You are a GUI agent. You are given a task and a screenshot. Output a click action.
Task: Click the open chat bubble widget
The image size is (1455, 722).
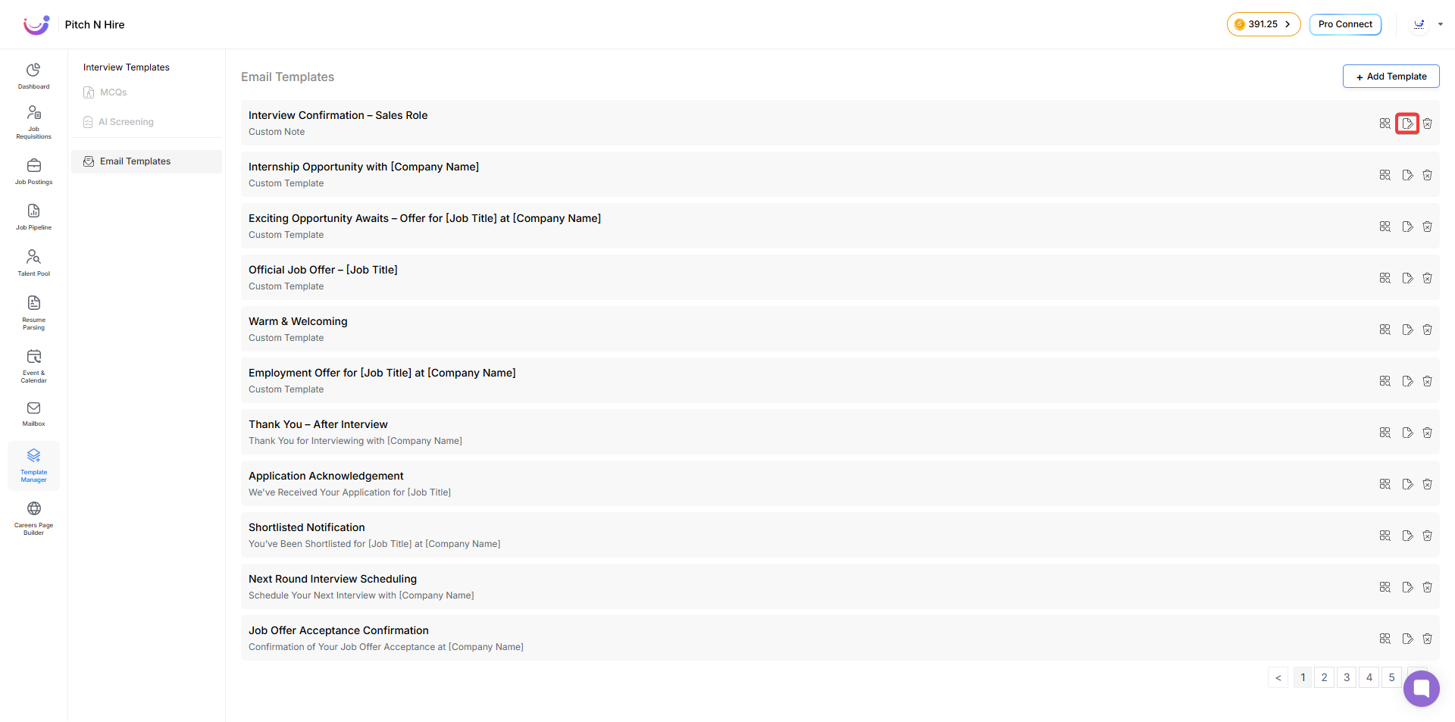coord(1421,688)
